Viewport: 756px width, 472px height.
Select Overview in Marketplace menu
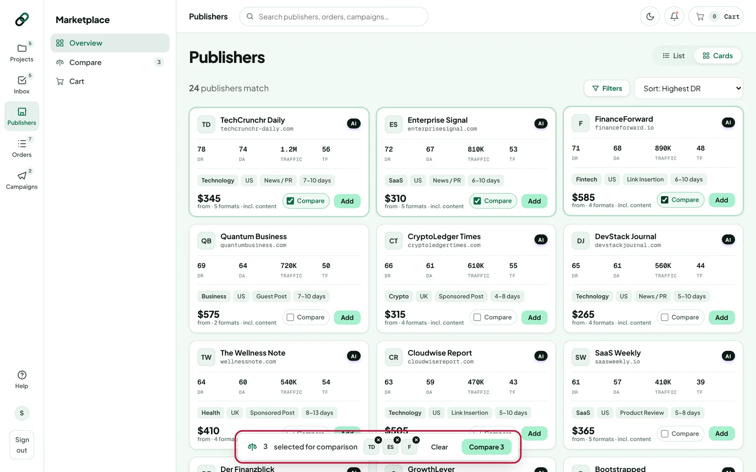point(110,43)
